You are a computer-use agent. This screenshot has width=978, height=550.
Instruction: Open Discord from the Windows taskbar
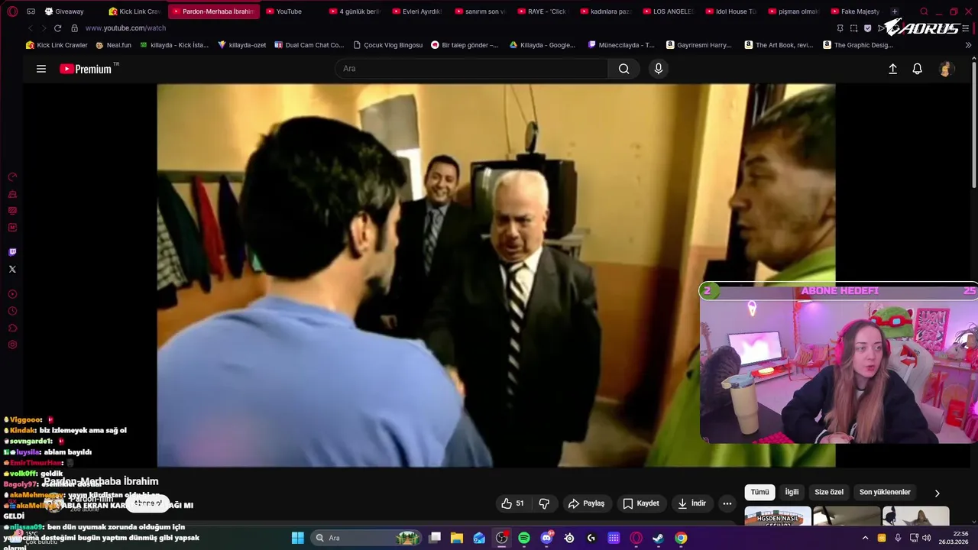pyautogui.click(x=546, y=538)
